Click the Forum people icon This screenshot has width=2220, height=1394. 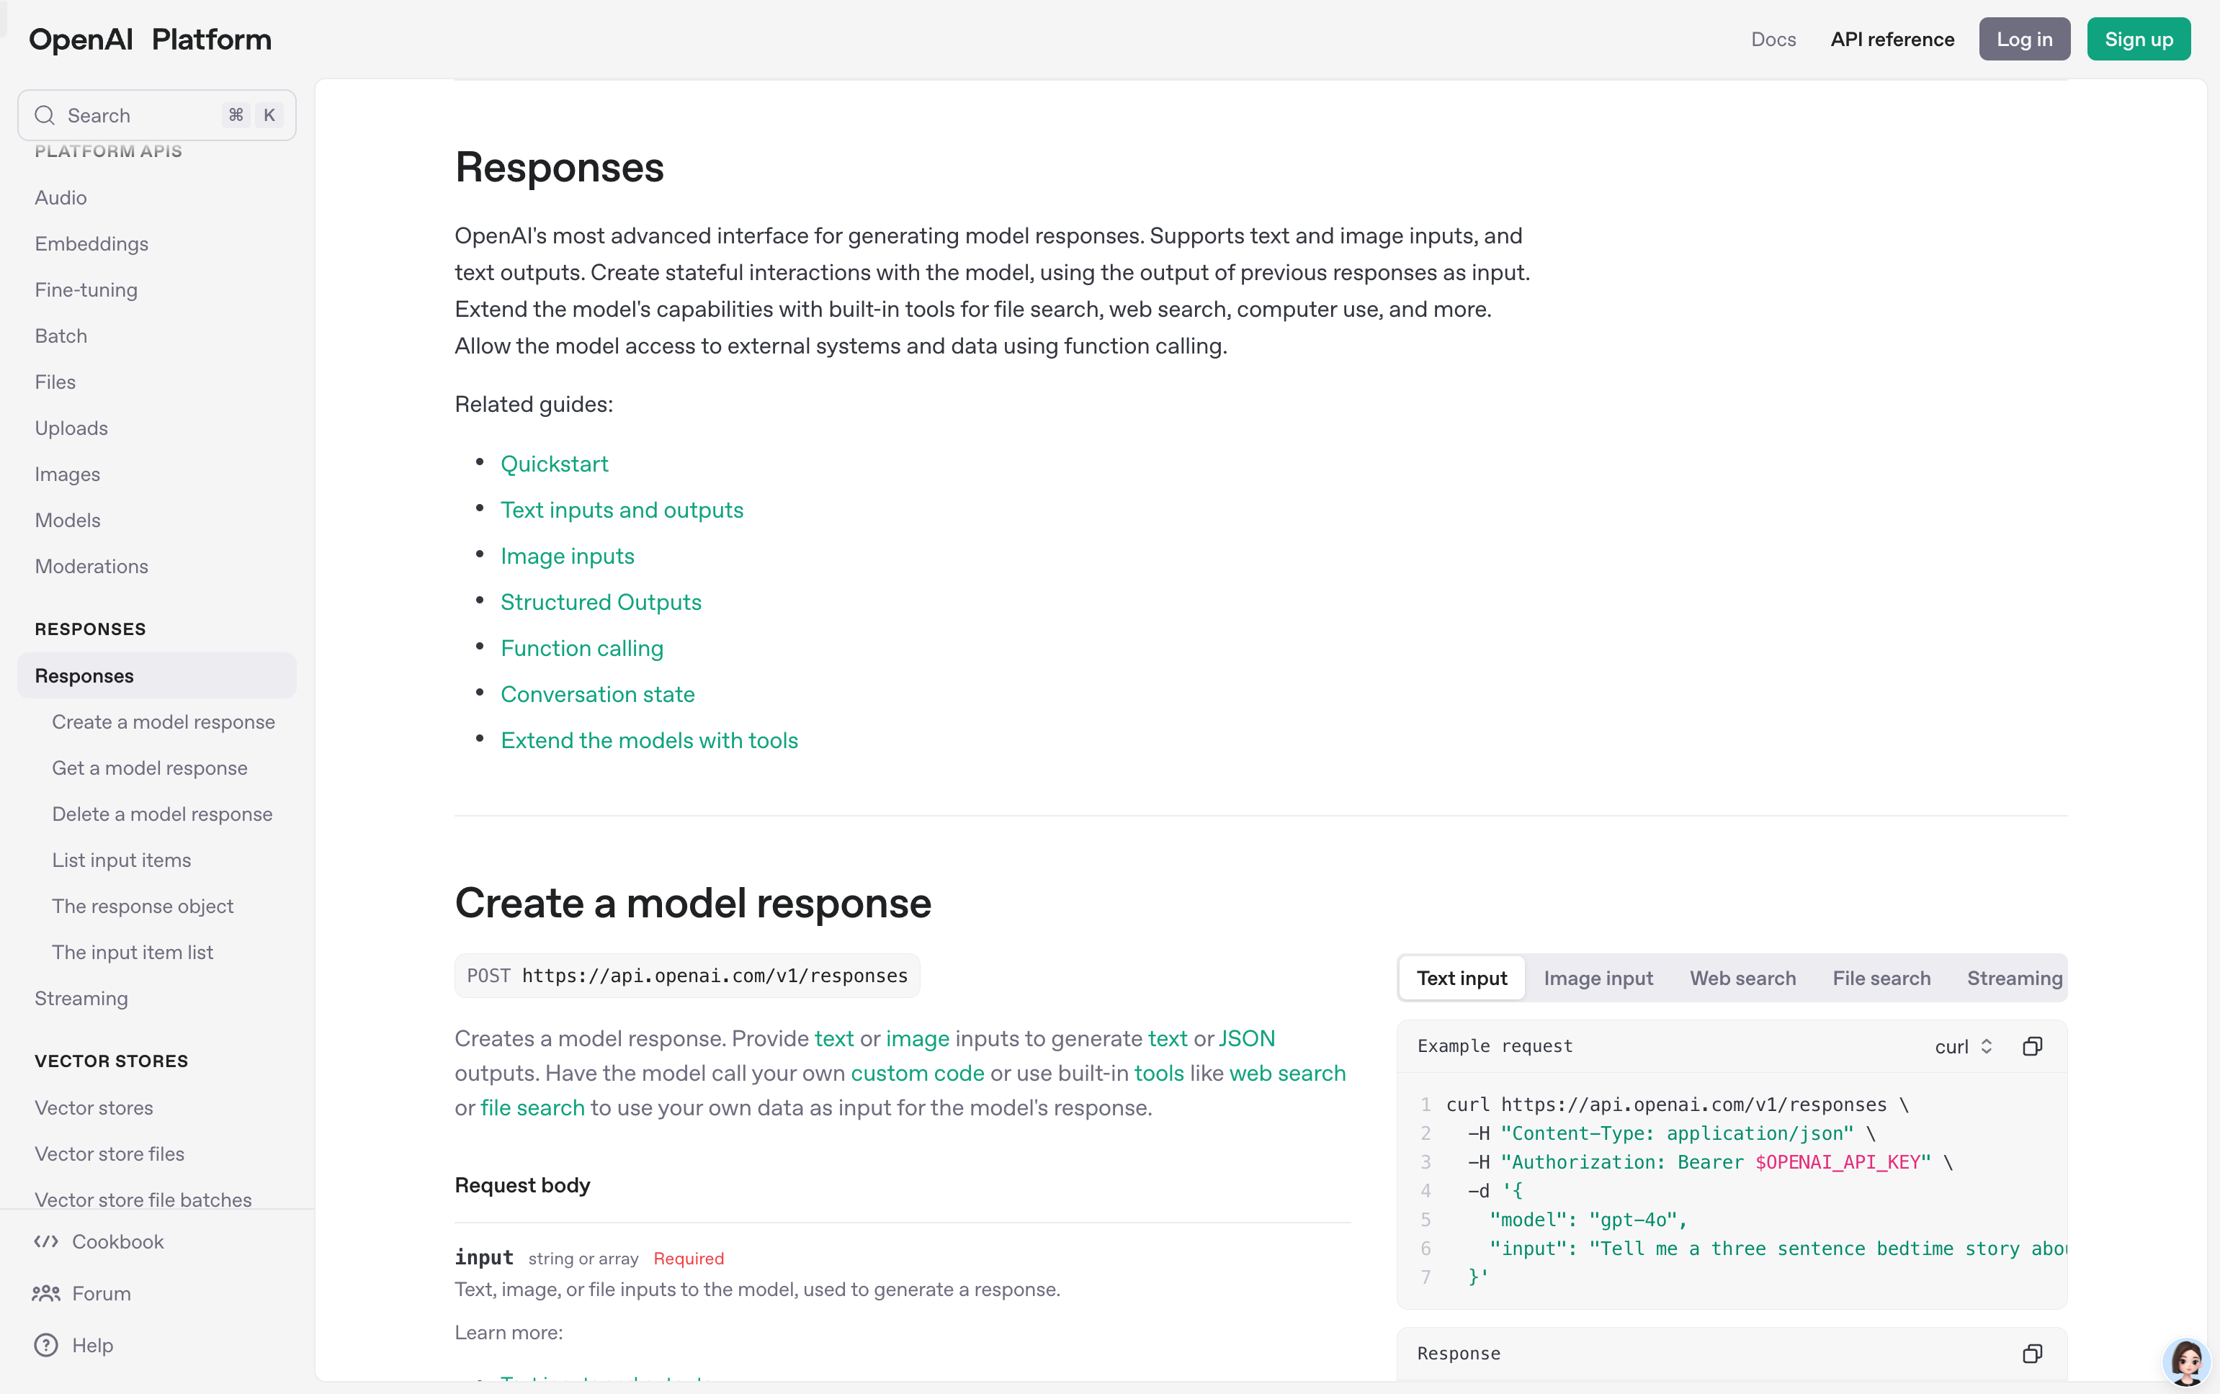(x=46, y=1292)
